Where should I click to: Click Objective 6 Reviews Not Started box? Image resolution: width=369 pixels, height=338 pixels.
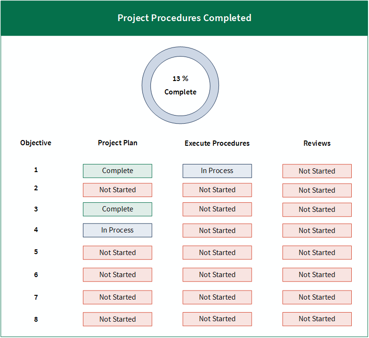click(x=317, y=275)
